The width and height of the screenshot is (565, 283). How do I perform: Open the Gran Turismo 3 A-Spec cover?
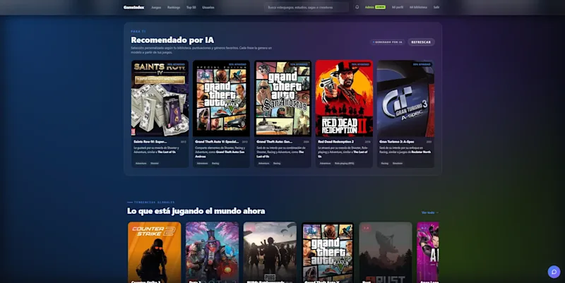click(405, 98)
